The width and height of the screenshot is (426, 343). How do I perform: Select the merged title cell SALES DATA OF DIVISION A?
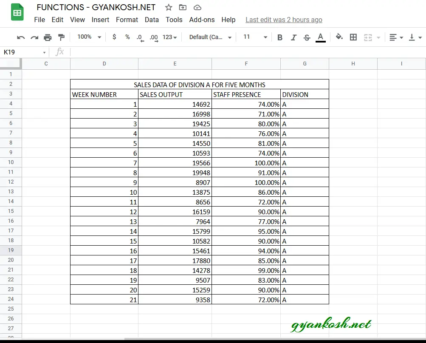tap(200, 85)
